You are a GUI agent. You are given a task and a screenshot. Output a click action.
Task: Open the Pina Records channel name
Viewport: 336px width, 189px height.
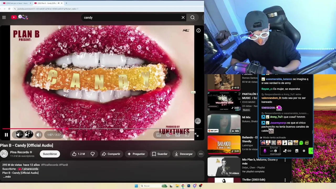click(x=19, y=152)
